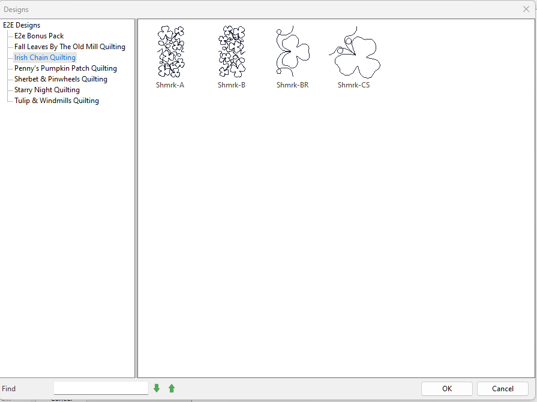Screen dimensions: 537x402
Task: Select Irish Chain Quilting category
Action: [x=45, y=58]
